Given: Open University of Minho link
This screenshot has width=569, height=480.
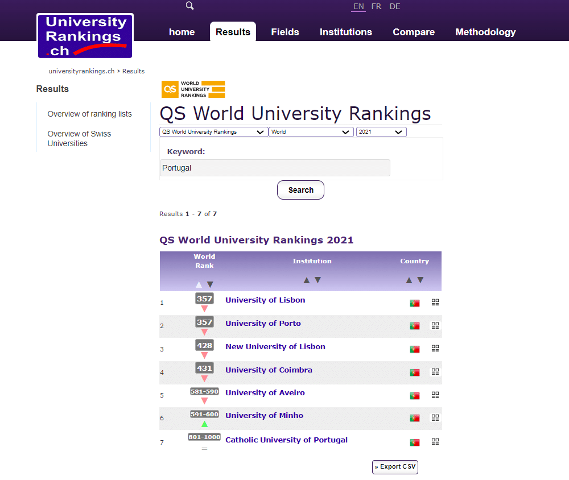Looking at the screenshot, I should 265,415.
